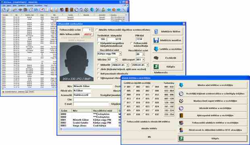Click the Felhasználói szám stepper arrows
250x145 pixels.
point(92,30)
